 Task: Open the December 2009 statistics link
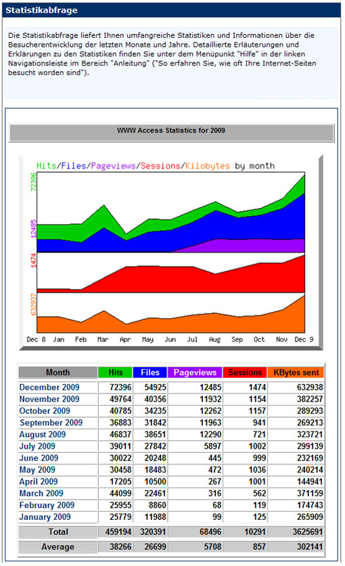click(x=49, y=387)
